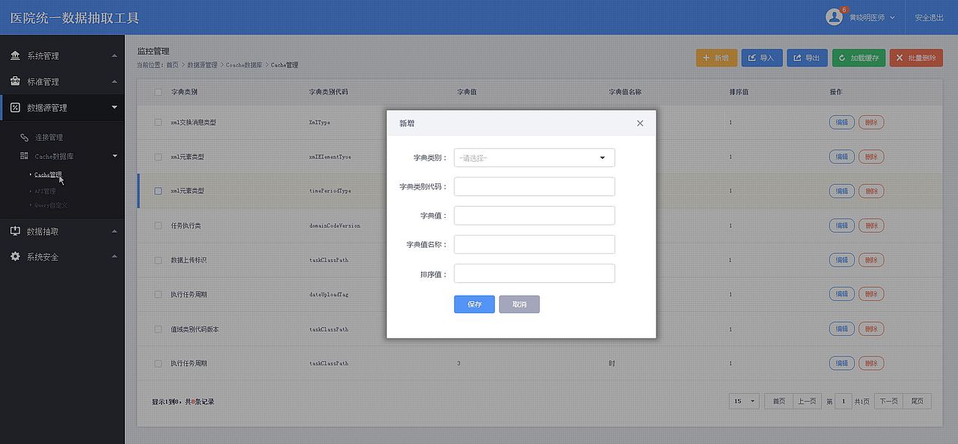Toggle the select-all header checkbox
This screenshot has width=958, height=444.
[158, 92]
